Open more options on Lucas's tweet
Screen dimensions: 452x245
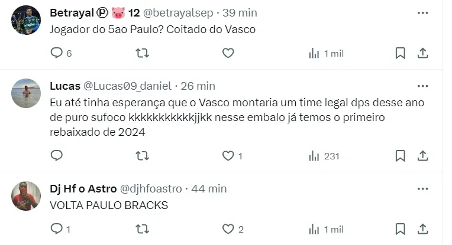coord(422,86)
